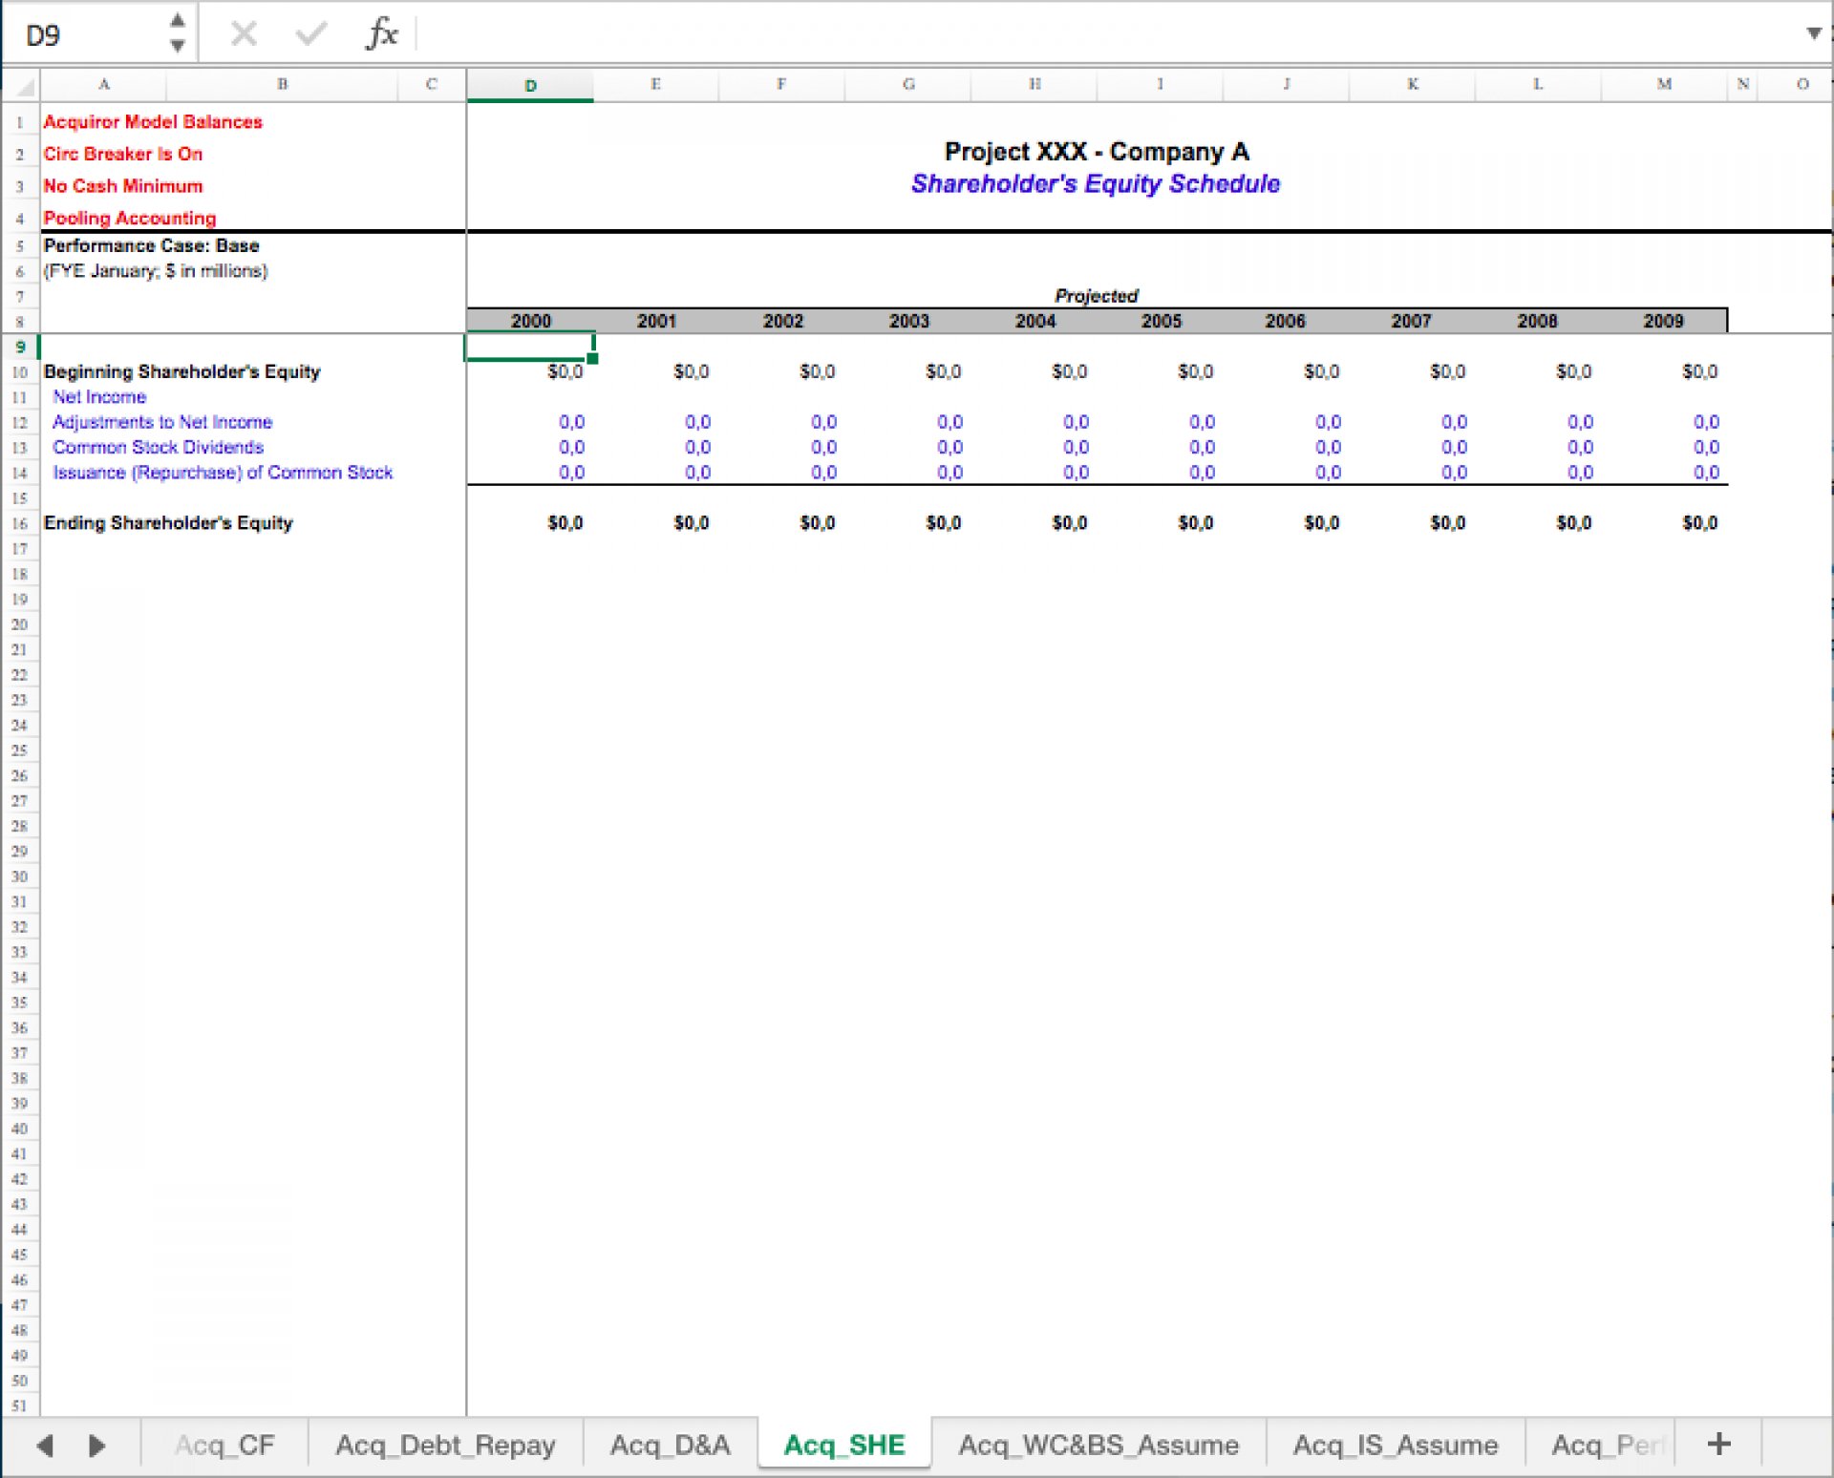This screenshot has width=1834, height=1478.
Task: Click '(FYE January; $ in millions)' cell
Action: (x=156, y=271)
